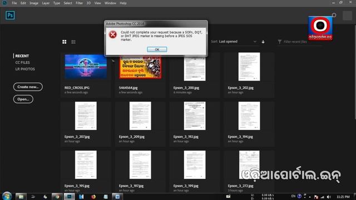Reverse sort order with the down arrow
The width and height of the screenshot is (356, 200).
pos(263,42)
